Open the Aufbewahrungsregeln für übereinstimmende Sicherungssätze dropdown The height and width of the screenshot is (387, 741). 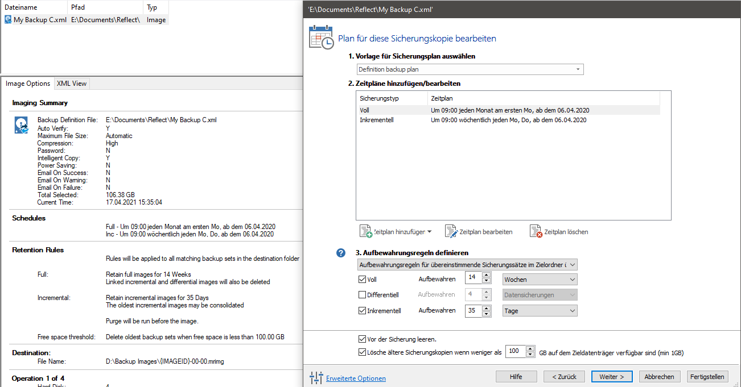(x=467, y=265)
